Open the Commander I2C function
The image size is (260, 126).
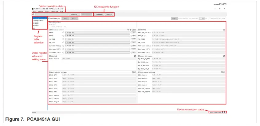[x=99, y=14]
